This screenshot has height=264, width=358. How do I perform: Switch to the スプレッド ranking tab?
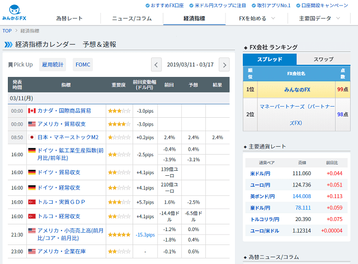pos(270,59)
